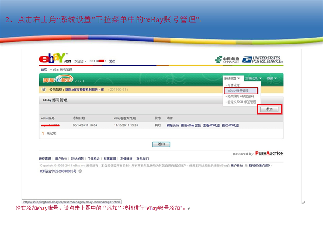Go to 首页 breadcrumb link
This screenshot has width=323, height=229.
(44, 69)
